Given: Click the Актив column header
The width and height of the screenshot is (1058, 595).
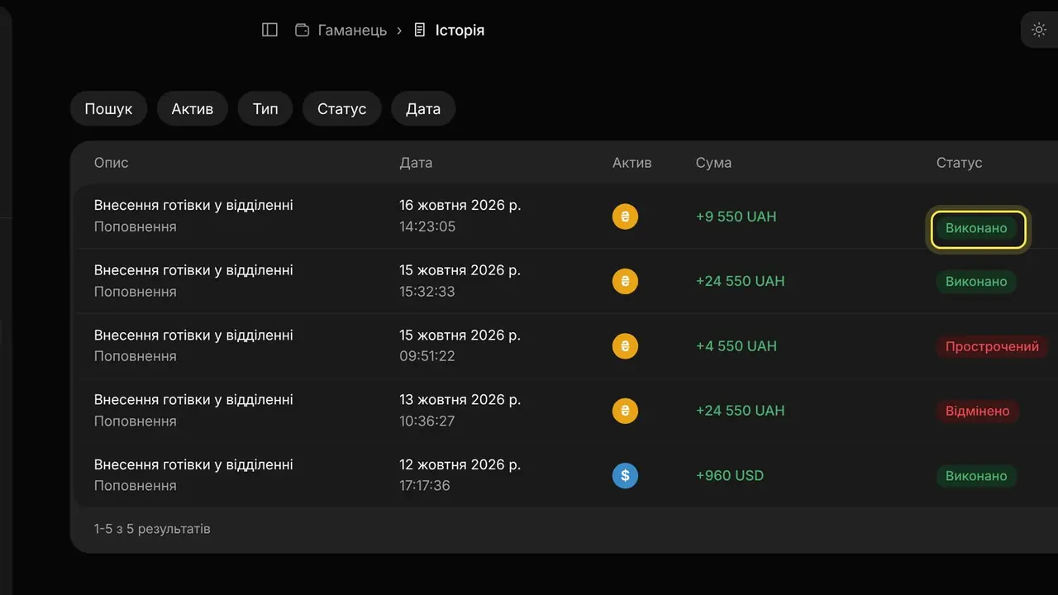Looking at the screenshot, I should pyautogui.click(x=632, y=163).
